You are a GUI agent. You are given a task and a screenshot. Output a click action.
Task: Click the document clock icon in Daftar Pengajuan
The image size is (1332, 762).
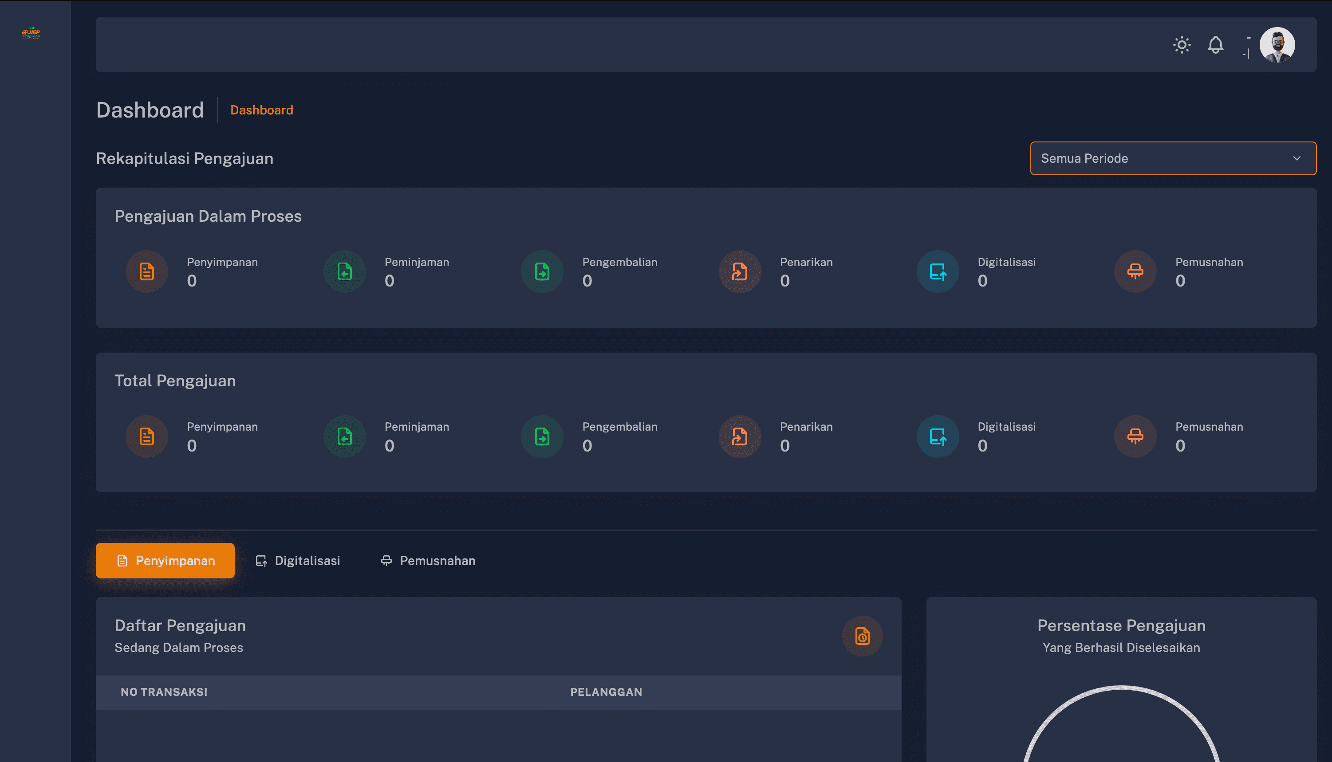click(x=862, y=636)
